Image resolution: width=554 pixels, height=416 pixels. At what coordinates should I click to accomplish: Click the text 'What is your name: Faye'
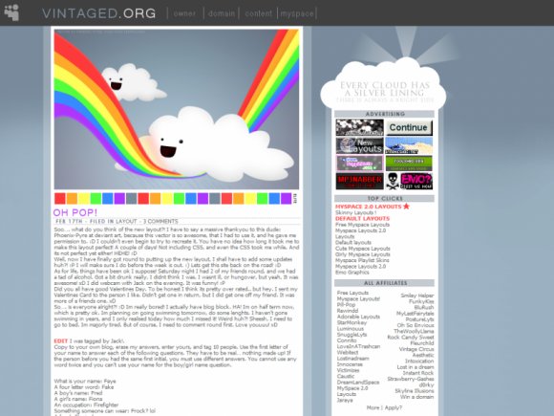85,382
